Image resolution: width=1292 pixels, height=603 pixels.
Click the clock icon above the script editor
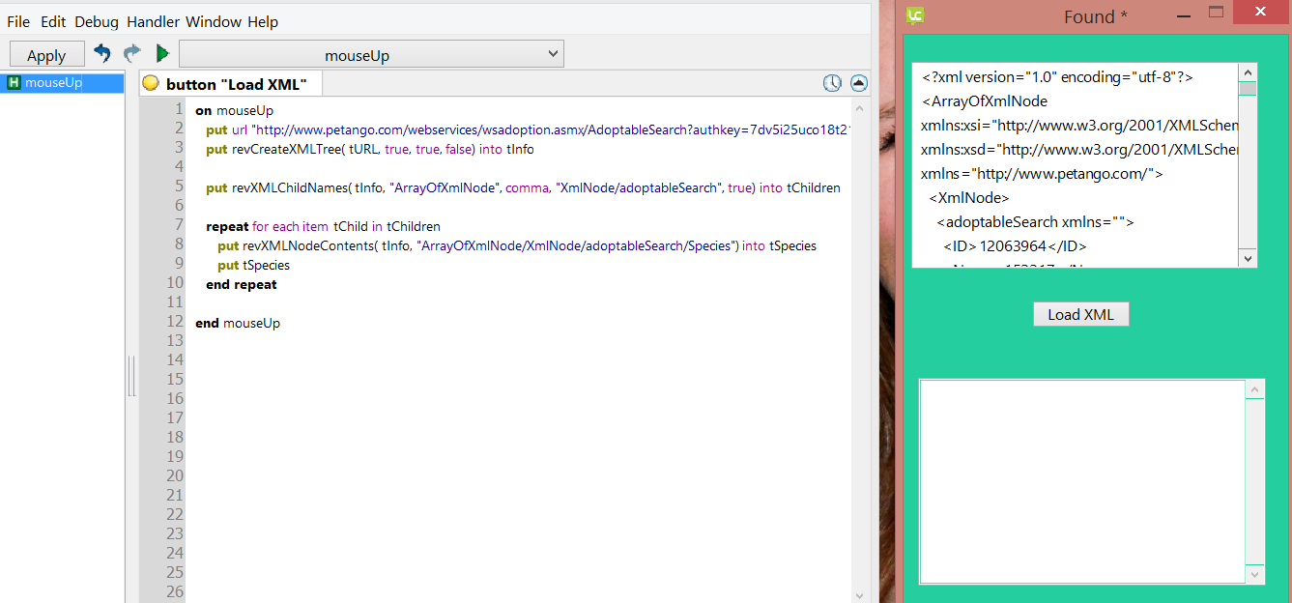tap(832, 83)
